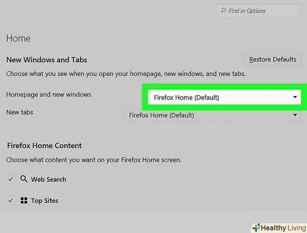
Task: Uncheck the Top Sites checkbox
Action: pos(11,200)
